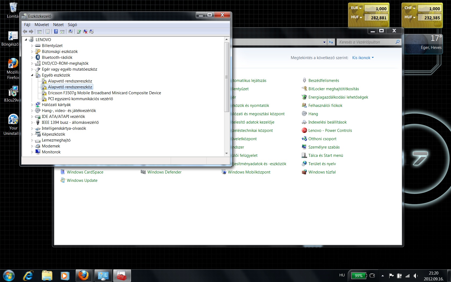This screenshot has width=451, height=282.
Task: Open Internet Explorer from the taskbar
Action: [28, 276]
